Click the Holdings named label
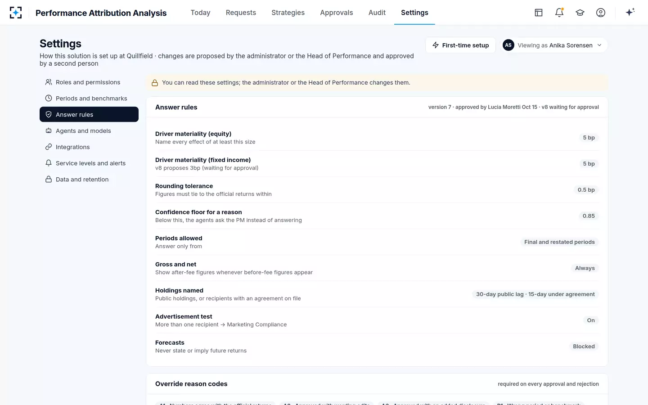The width and height of the screenshot is (648, 405). 179,290
